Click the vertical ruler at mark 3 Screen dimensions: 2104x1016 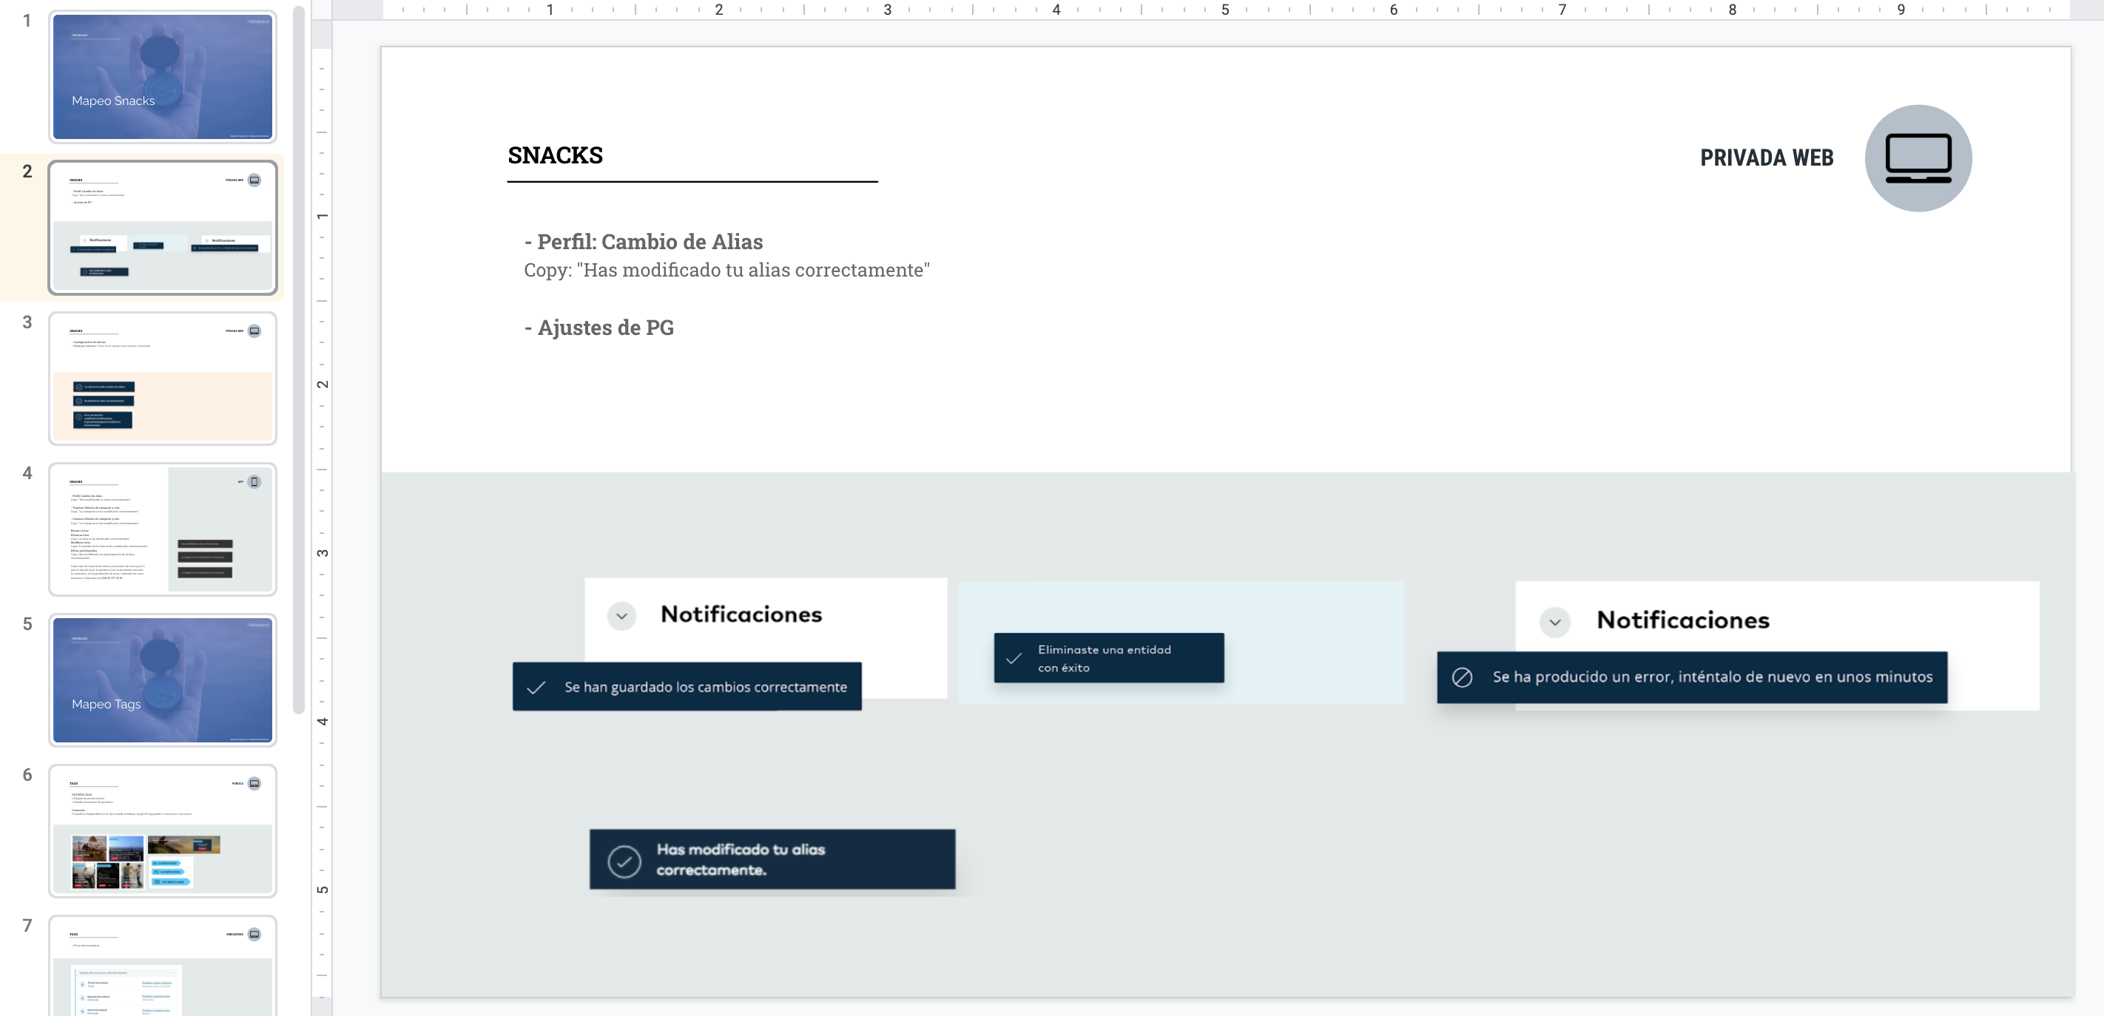323,553
